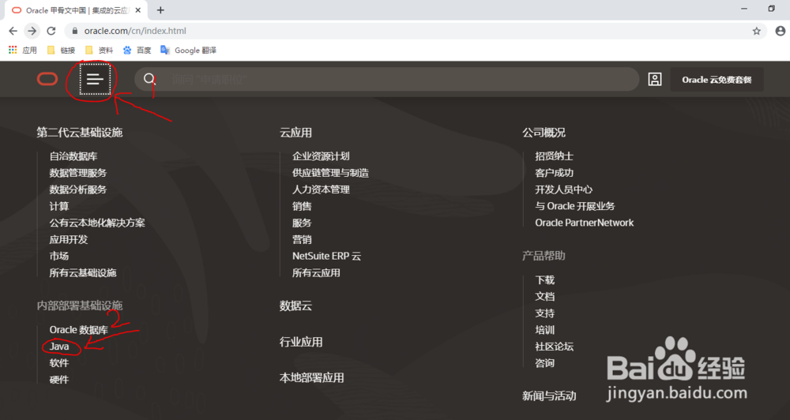Open the 链接 bookmark folder

pos(61,50)
